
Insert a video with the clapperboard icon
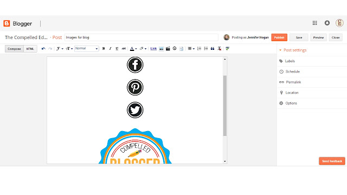pos(168,49)
